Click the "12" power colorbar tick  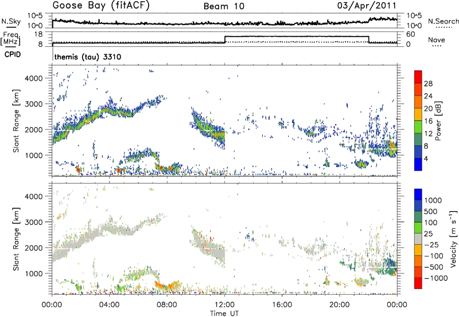pos(428,134)
